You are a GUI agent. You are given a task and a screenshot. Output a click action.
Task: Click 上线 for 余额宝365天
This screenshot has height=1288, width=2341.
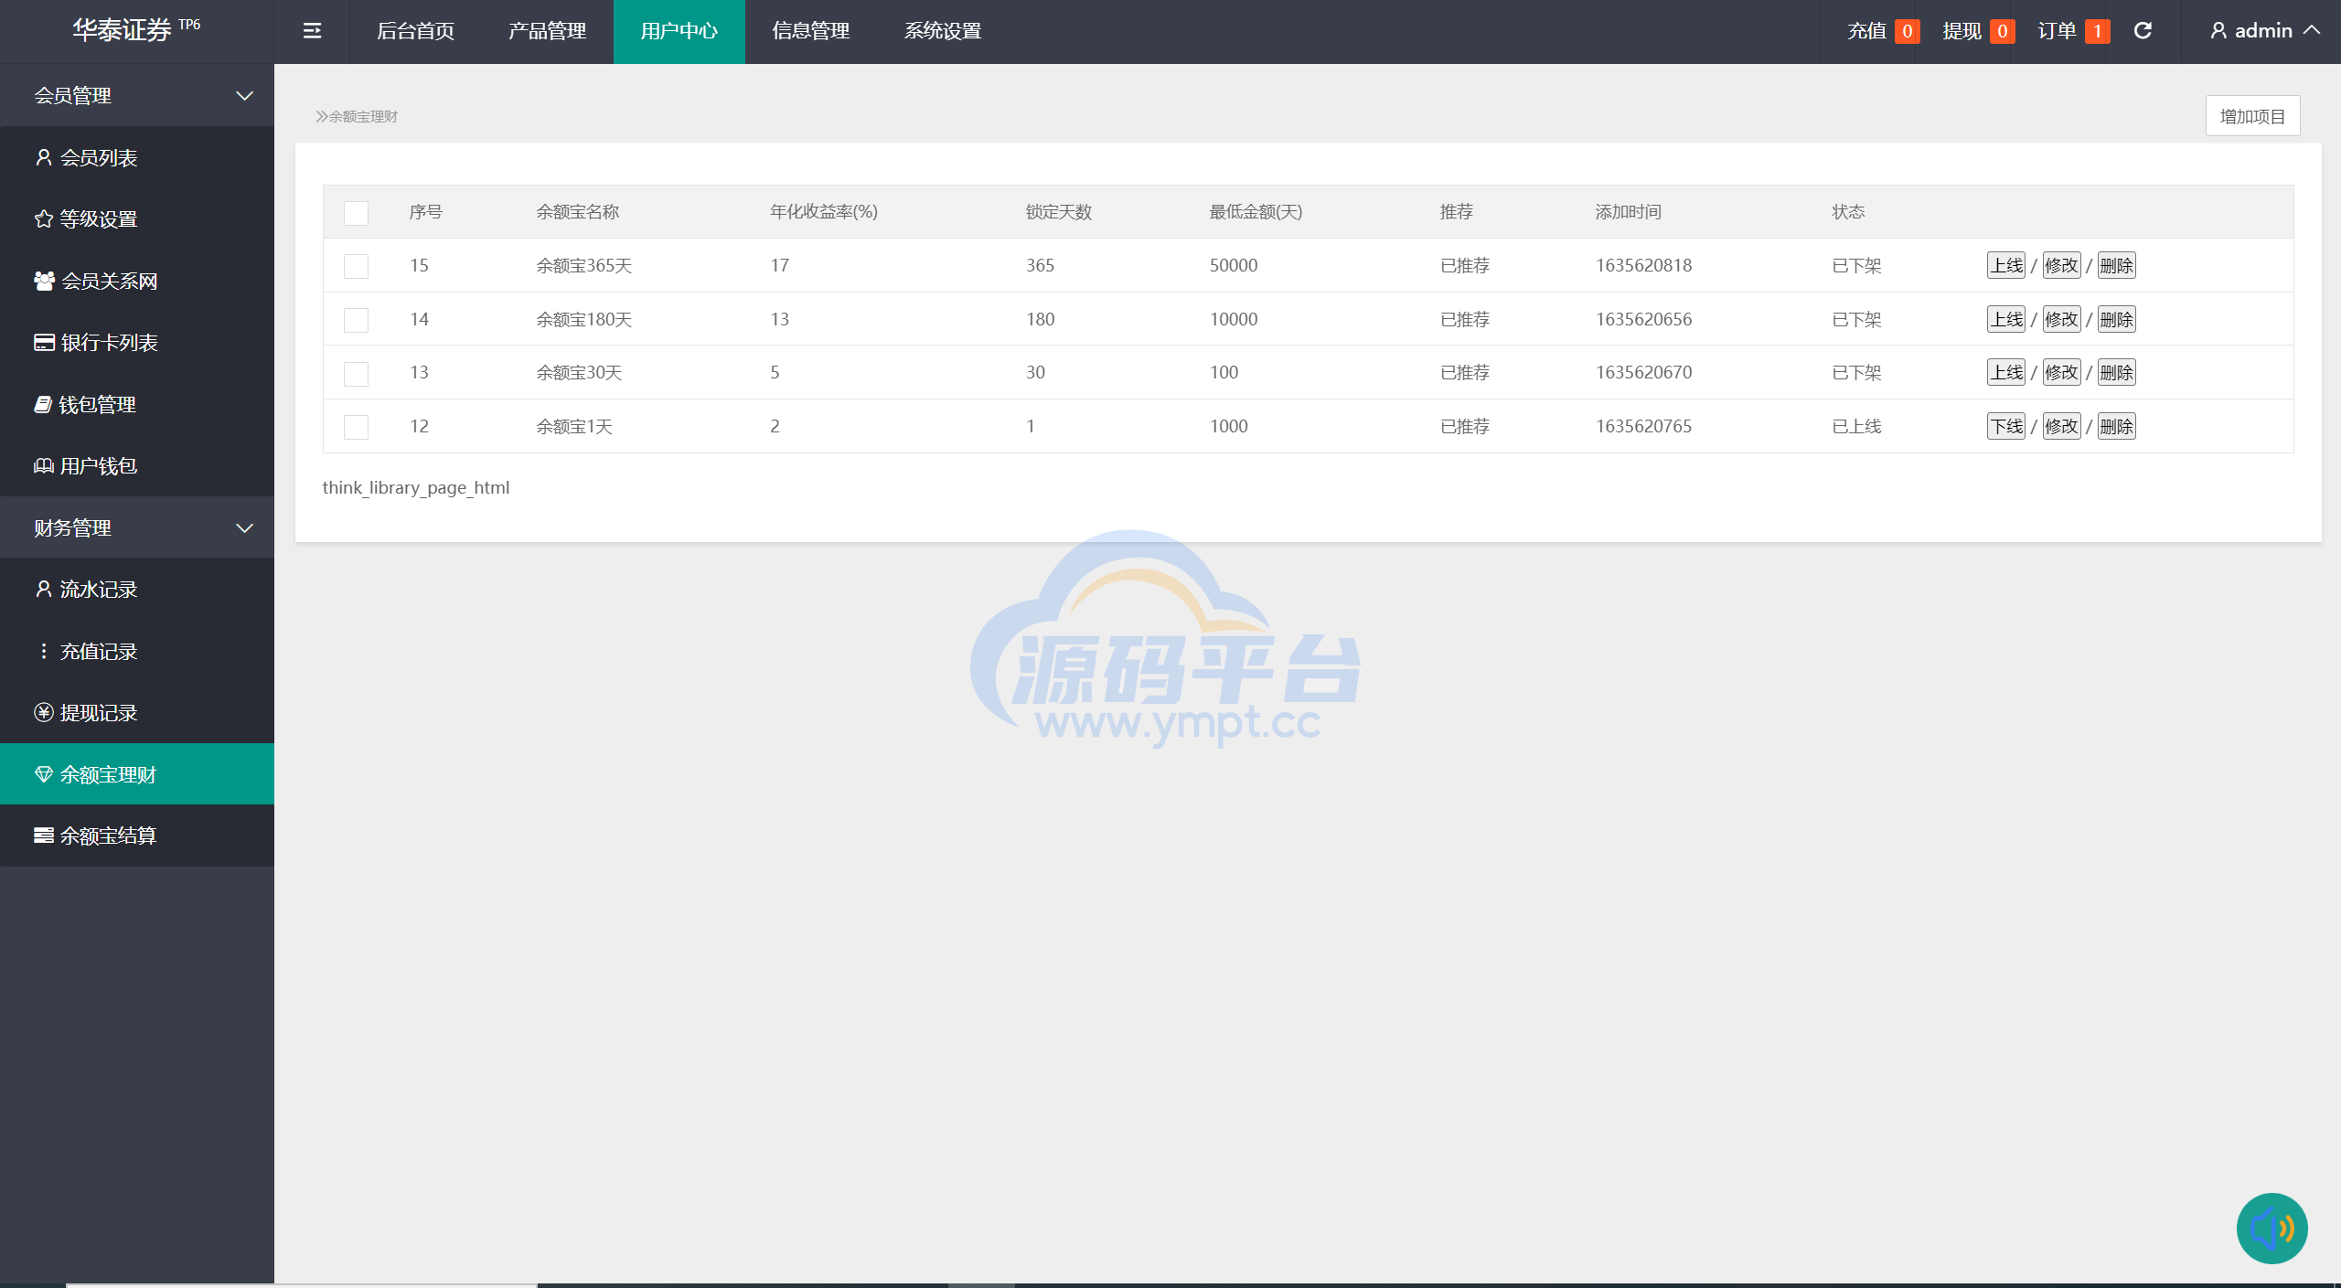pos(2006,265)
